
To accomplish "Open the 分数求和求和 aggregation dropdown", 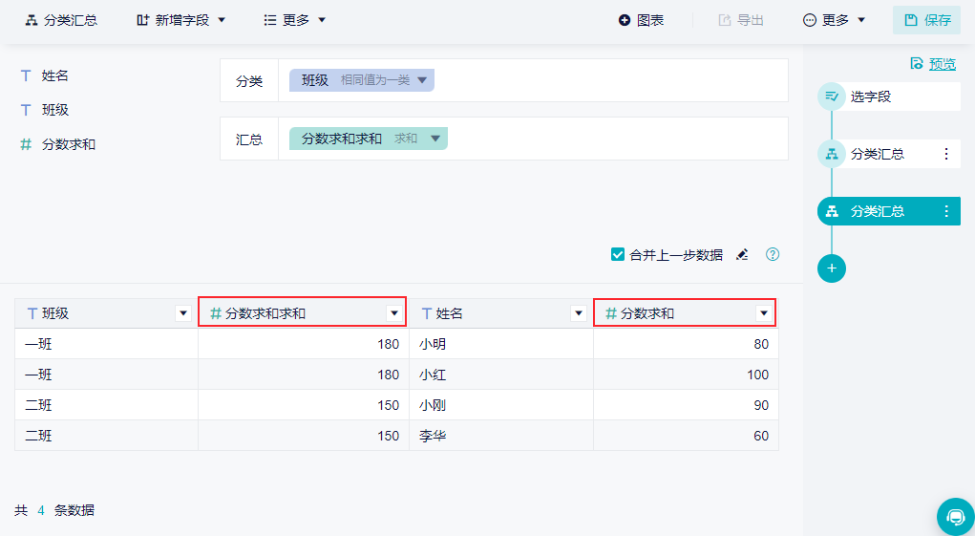I will 435,139.
